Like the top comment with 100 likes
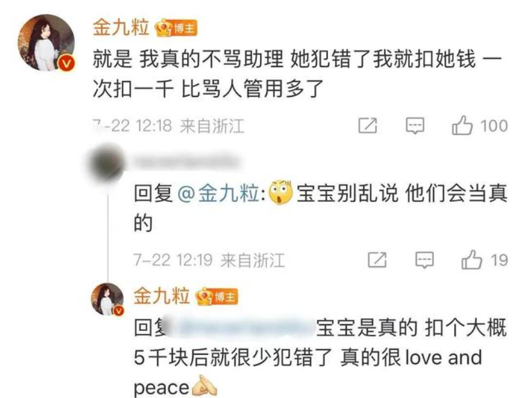The image size is (521, 398). pos(462,126)
